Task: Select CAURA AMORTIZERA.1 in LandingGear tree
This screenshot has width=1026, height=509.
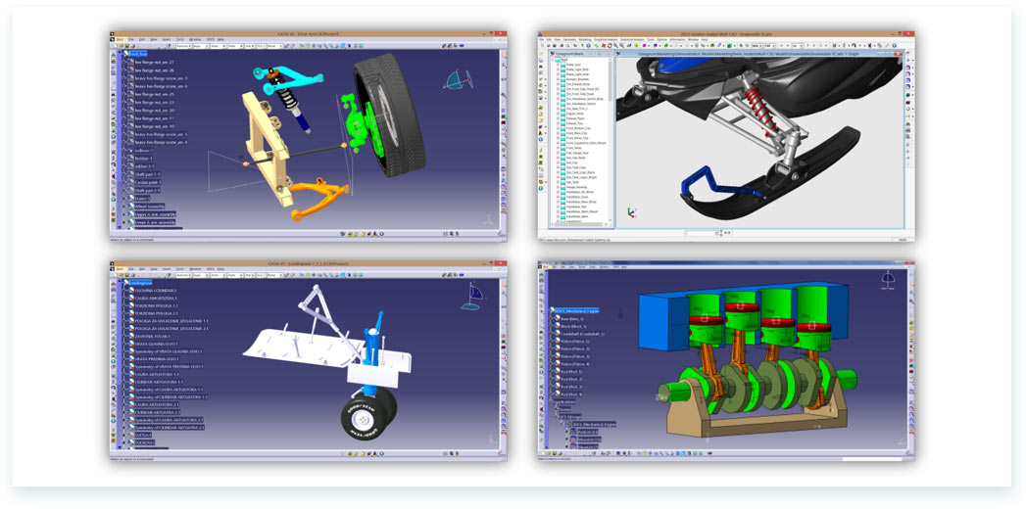Action: coord(157,298)
